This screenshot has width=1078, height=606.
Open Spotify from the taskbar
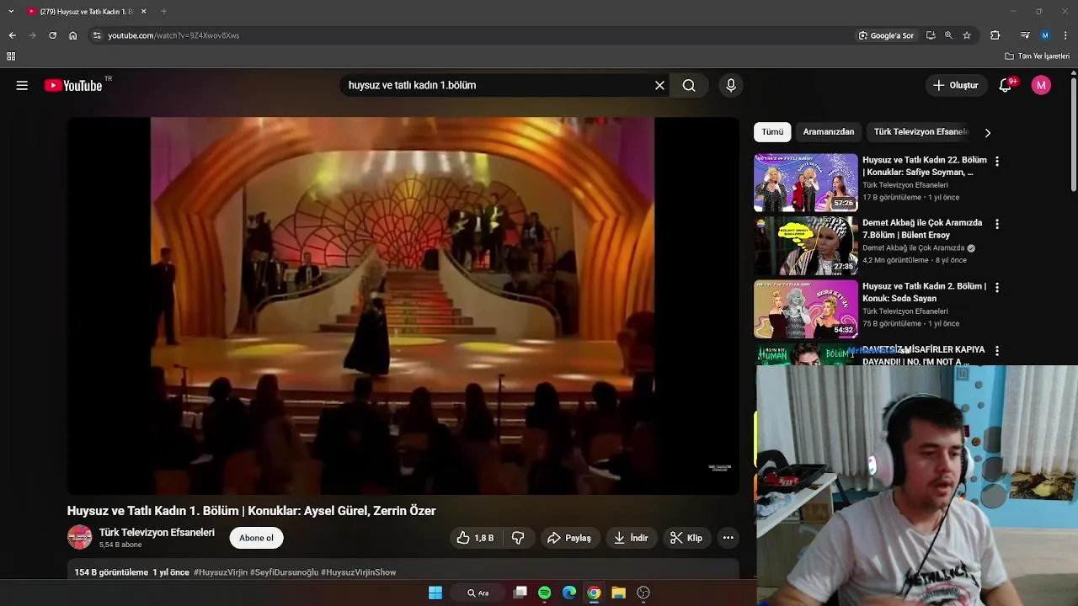[544, 593]
